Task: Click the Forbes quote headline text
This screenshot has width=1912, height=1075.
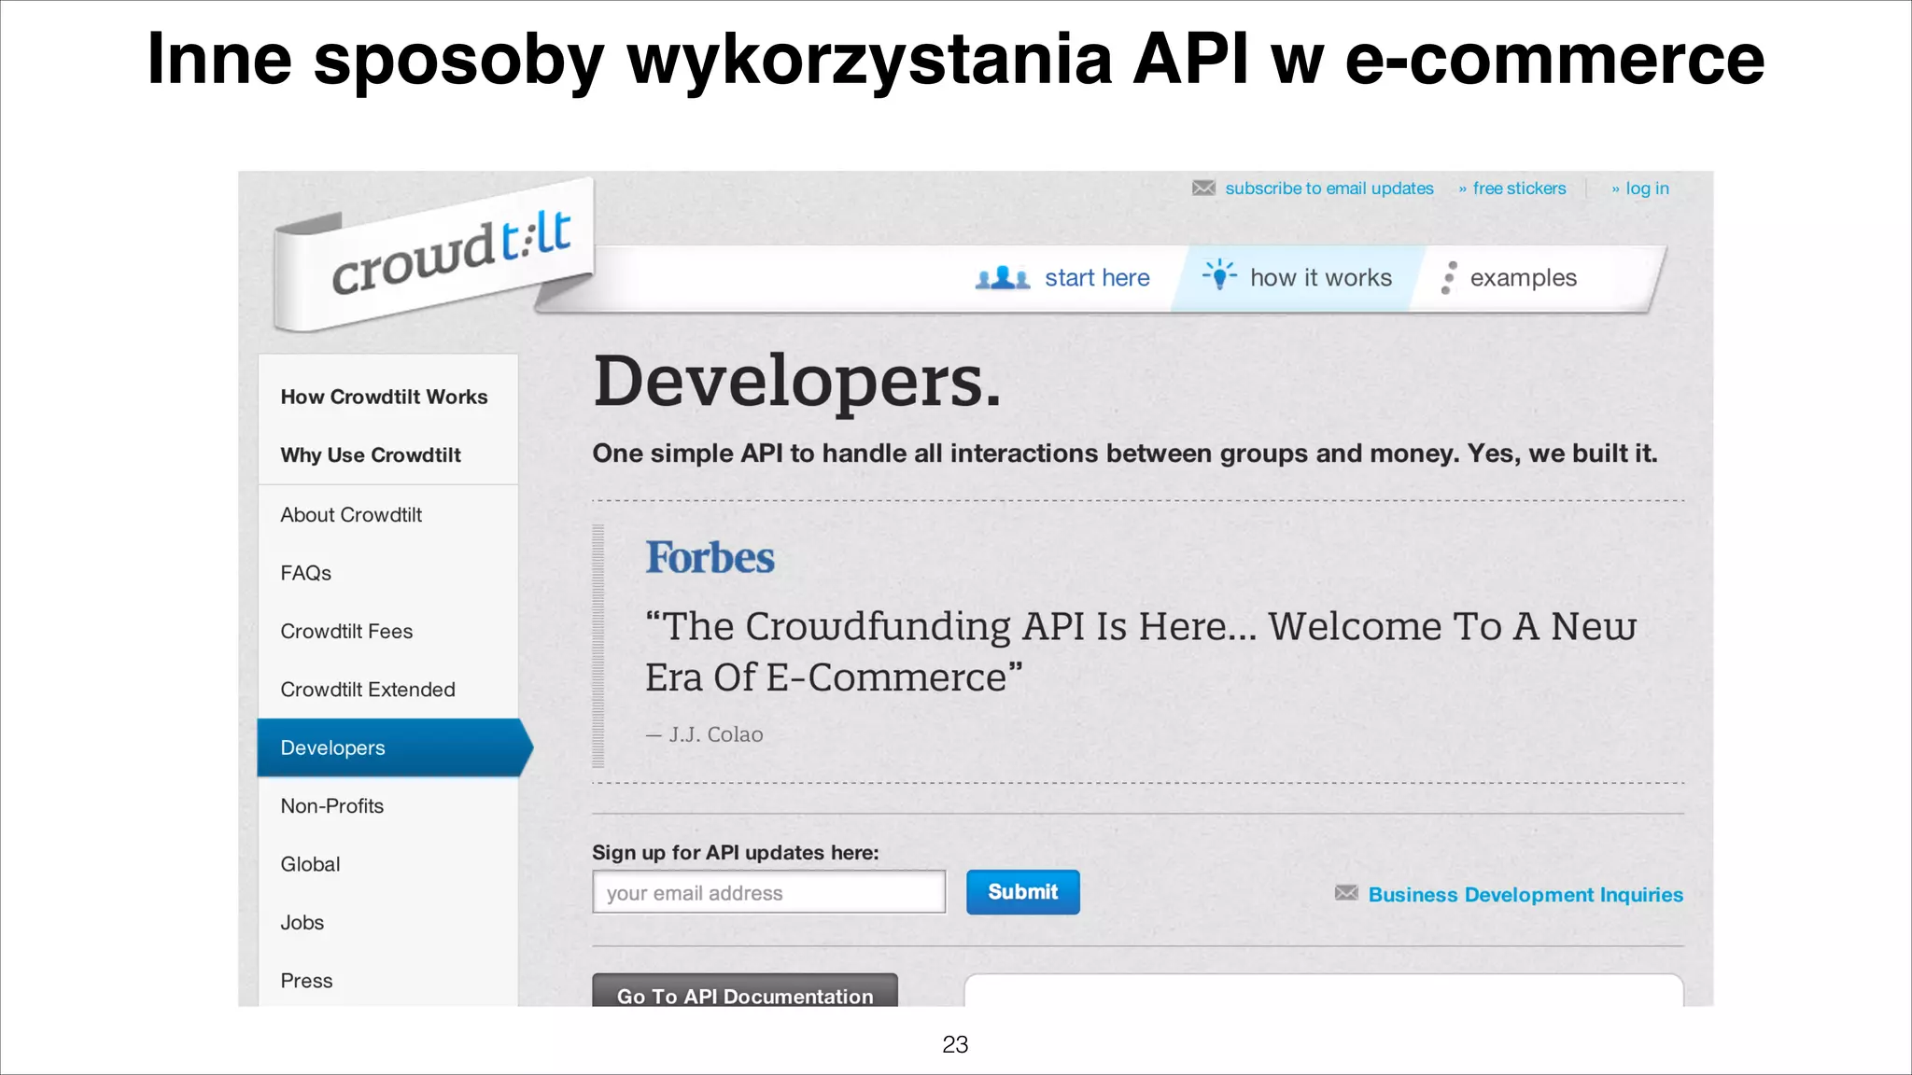Action: [x=1140, y=651]
